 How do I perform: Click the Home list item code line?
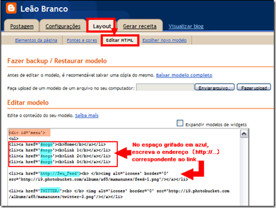[x=58, y=145]
